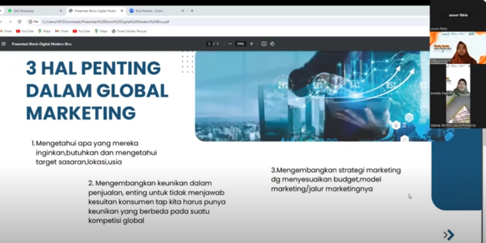The height and width of the screenshot is (243, 486).
Task: Click the PDF zoom out minus button
Action: [230, 44]
